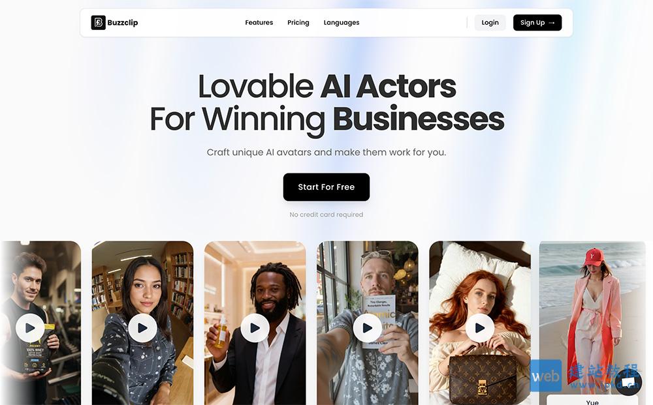The width and height of the screenshot is (653, 405).
Task: Play the library woman selfie video
Action: (x=142, y=328)
